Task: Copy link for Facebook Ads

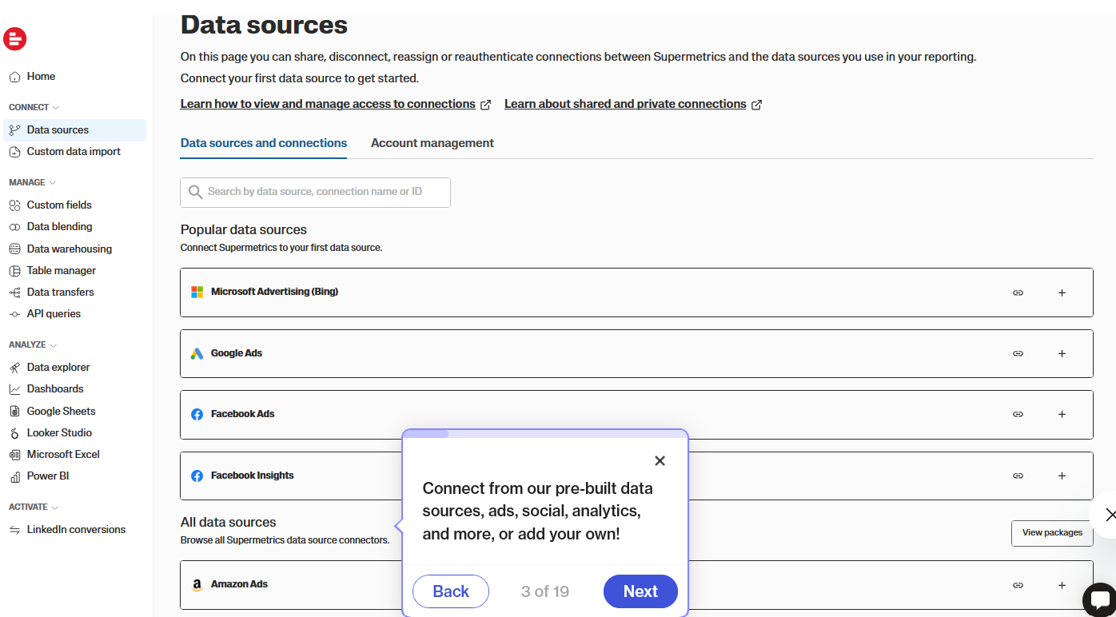Action: click(x=1018, y=414)
